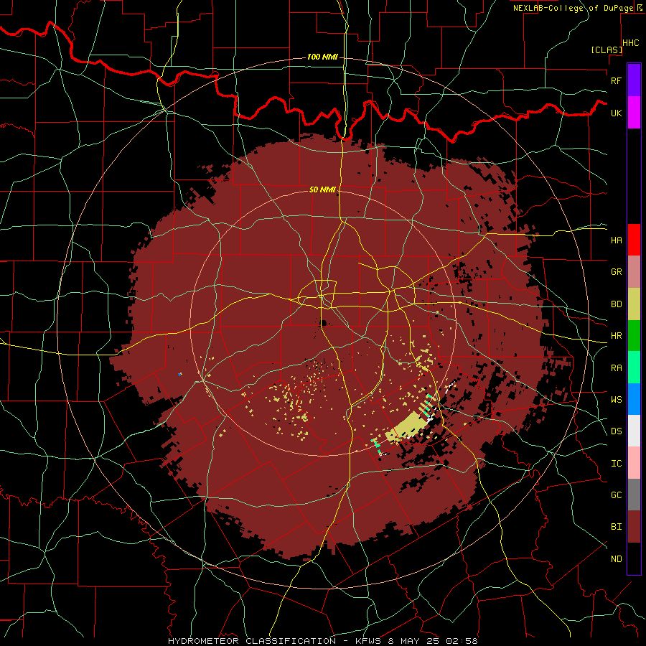Click the IC legend label
646x646 pixels.
pyautogui.click(x=616, y=464)
